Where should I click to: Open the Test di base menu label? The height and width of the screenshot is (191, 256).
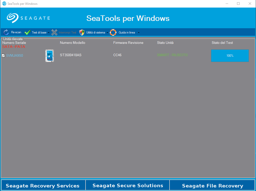tap(39, 32)
